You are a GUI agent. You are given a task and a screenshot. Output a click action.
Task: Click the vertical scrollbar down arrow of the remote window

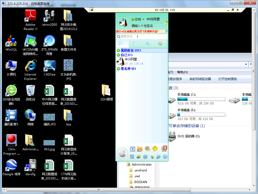254,185
